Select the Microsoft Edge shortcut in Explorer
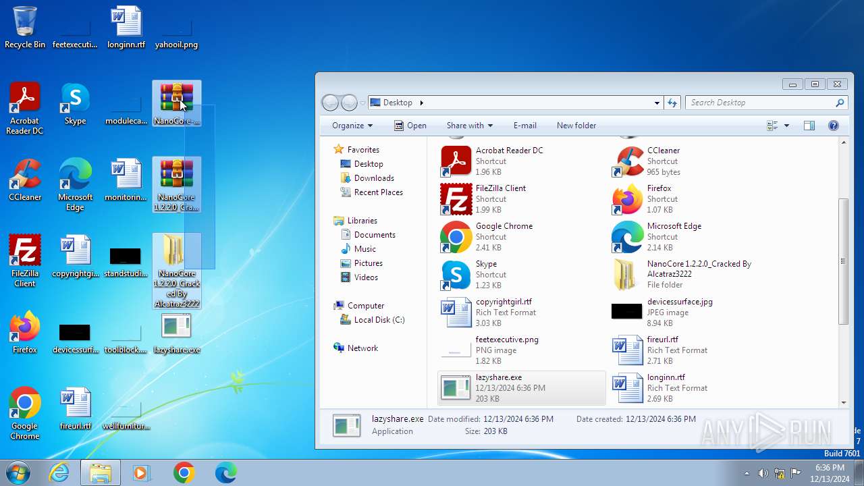The image size is (864, 486). [x=693, y=237]
